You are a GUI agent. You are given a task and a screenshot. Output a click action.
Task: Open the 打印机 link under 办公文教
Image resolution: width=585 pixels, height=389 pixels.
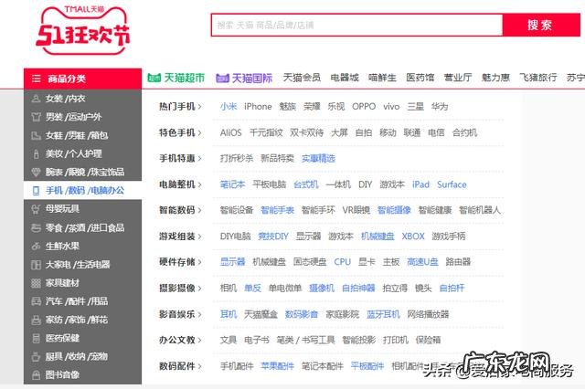point(396,340)
